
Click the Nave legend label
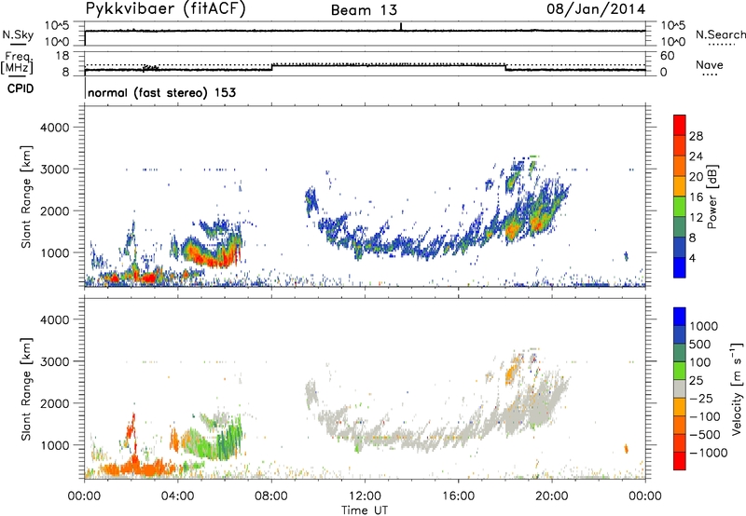point(710,64)
